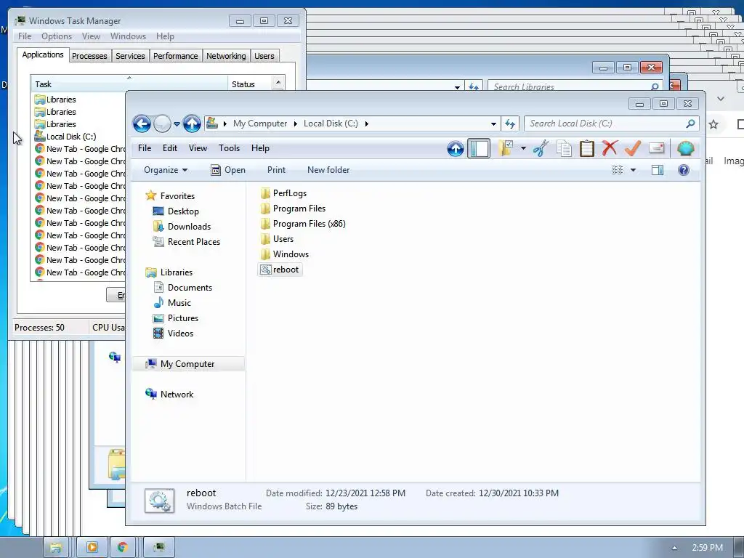Viewport: 744px width, 558px height.
Task: Open the Explorer Tools menu
Action: click(x=229, y=148)
